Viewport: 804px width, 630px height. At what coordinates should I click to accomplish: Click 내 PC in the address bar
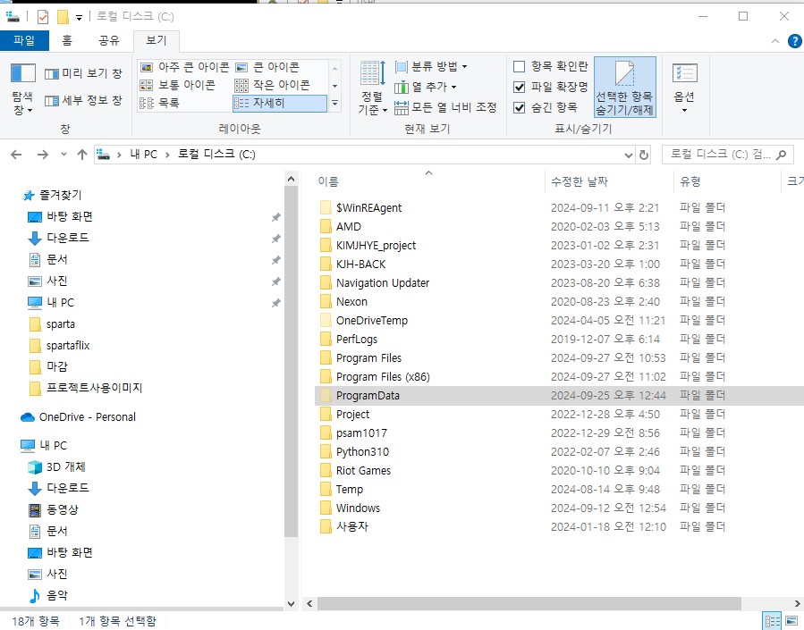click(x=144, y=155)
